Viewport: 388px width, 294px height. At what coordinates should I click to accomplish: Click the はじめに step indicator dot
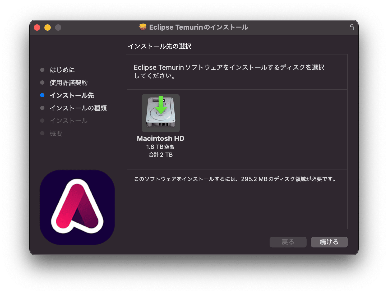pyautogui.click(x=42, y=70)
